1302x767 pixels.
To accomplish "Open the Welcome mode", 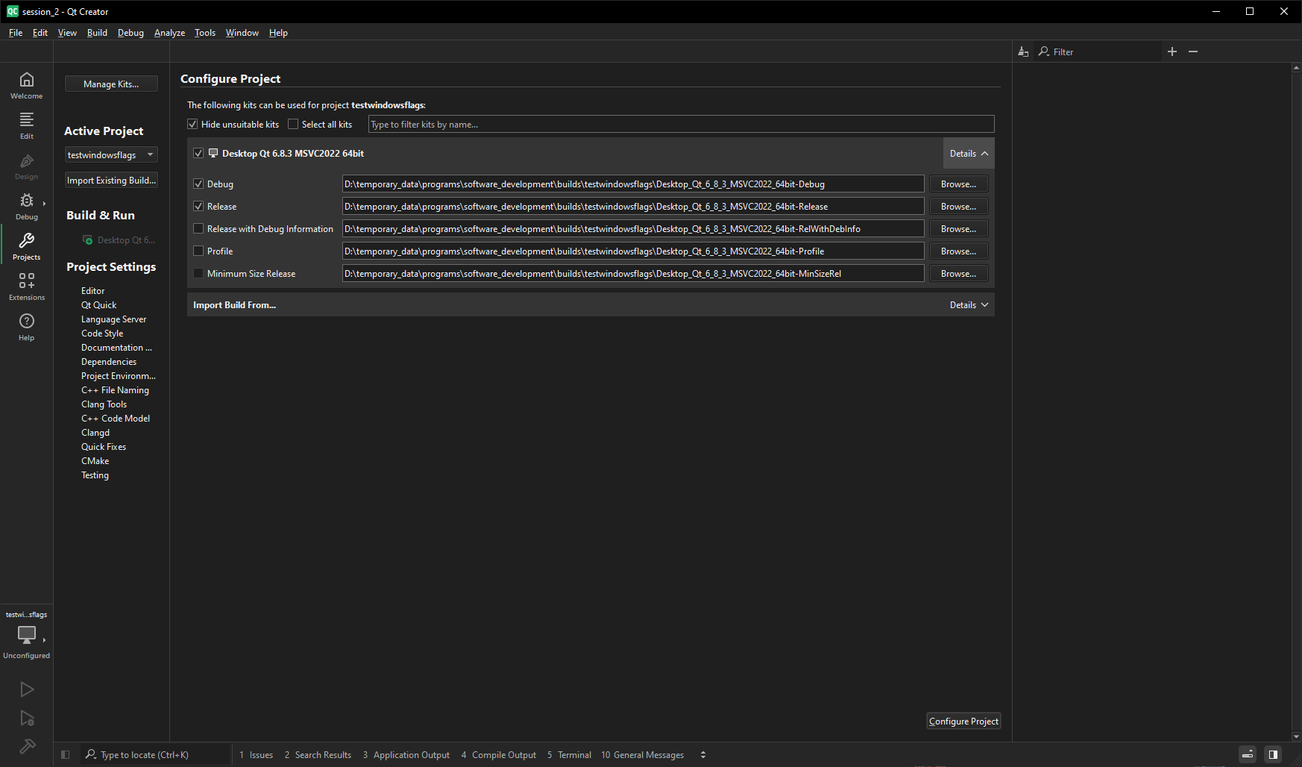I will pyautogui.click(x=27, y=86).
